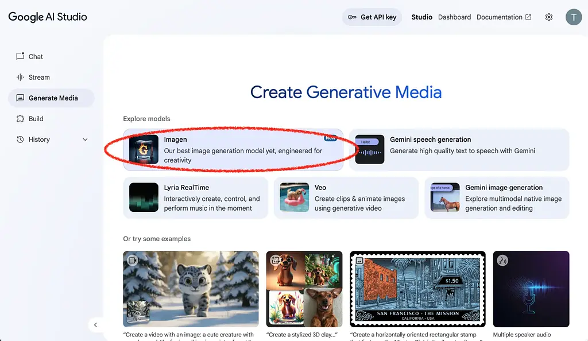Open the settings gear icon
Viewport: 588px width, 341px height.
tap(548, 17)
